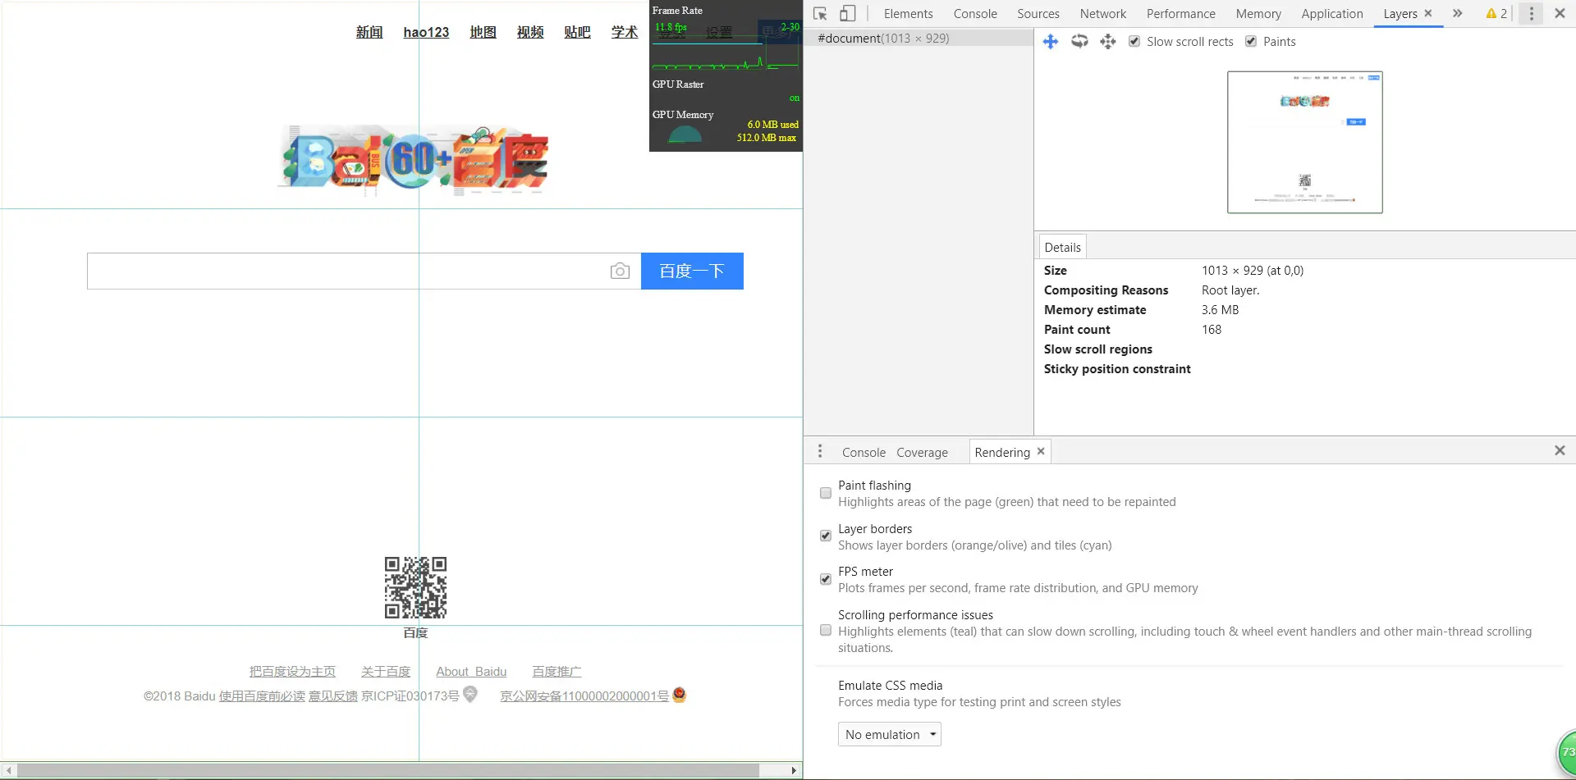
Task: Toggle the Paints checkbox
Action: [1251, 42]
